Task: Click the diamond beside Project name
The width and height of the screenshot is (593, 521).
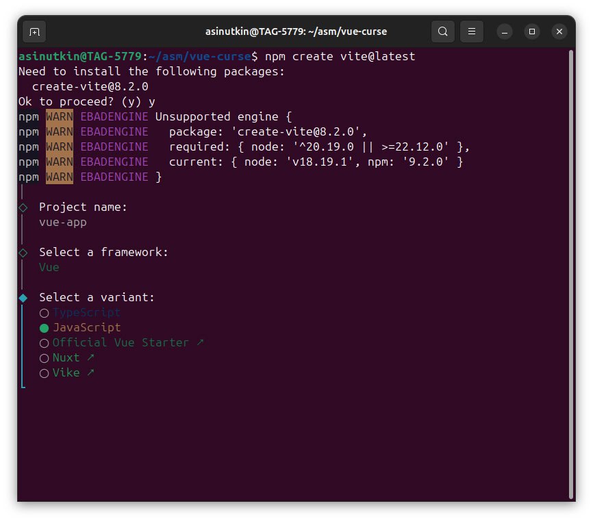Action: tap(23, 207)
